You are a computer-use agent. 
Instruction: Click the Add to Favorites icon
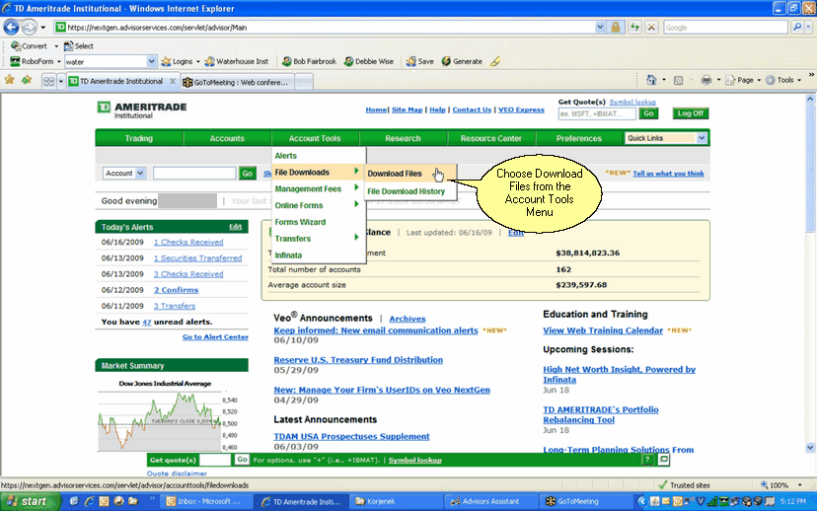pos(26,80)
